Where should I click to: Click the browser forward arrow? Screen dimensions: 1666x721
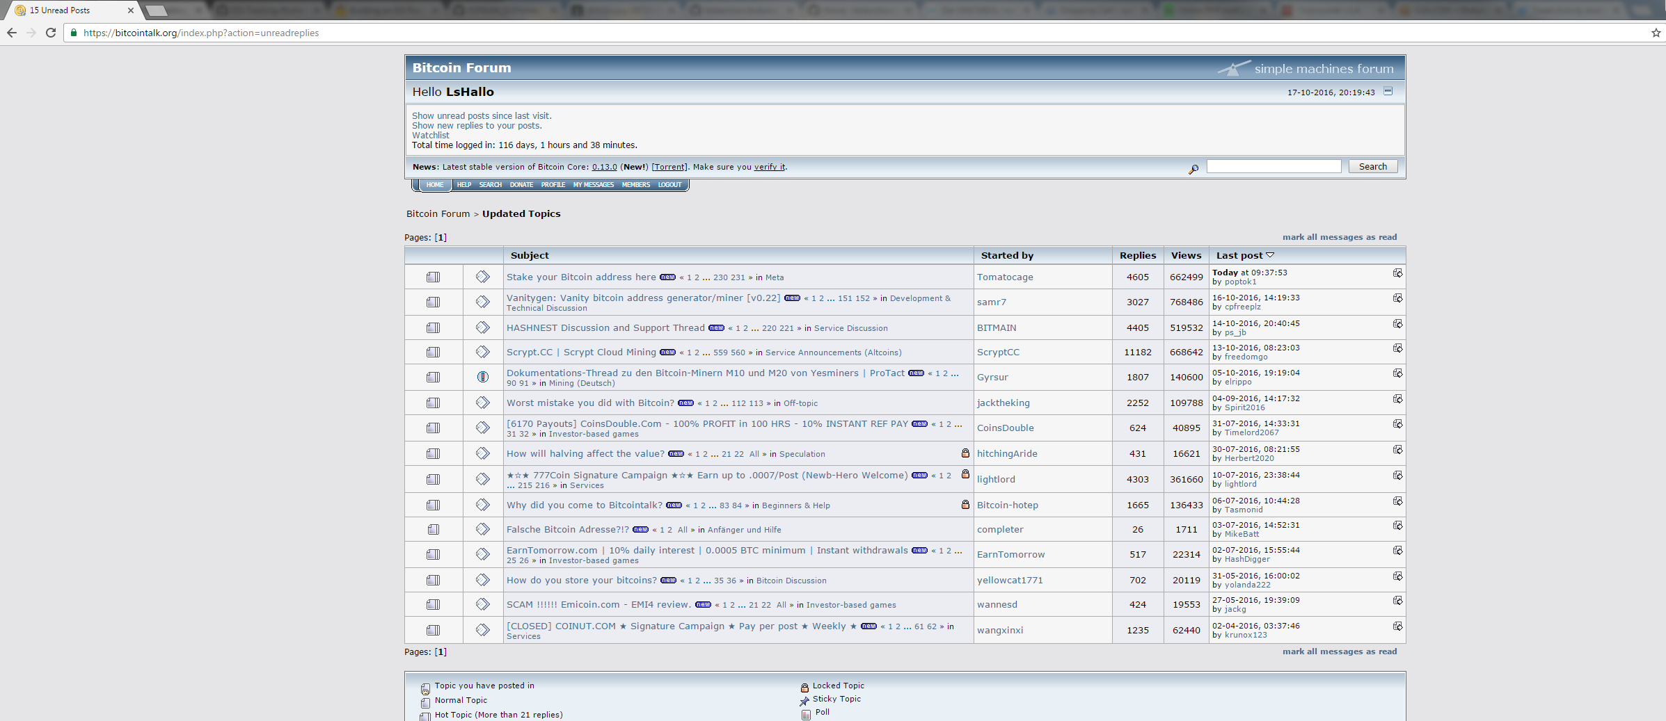click(x=31, y=33)
